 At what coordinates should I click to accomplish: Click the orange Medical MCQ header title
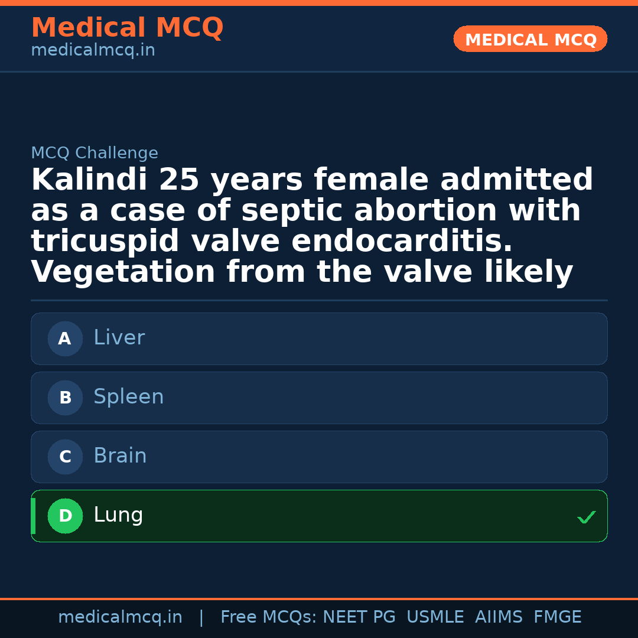[127, 28]
